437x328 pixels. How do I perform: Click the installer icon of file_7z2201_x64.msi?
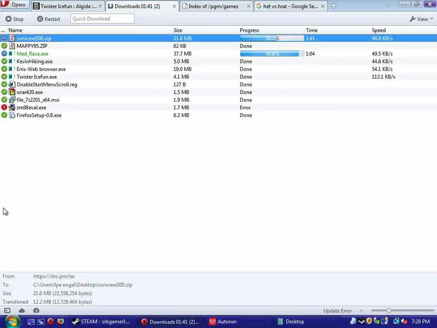tap(12, 100)
